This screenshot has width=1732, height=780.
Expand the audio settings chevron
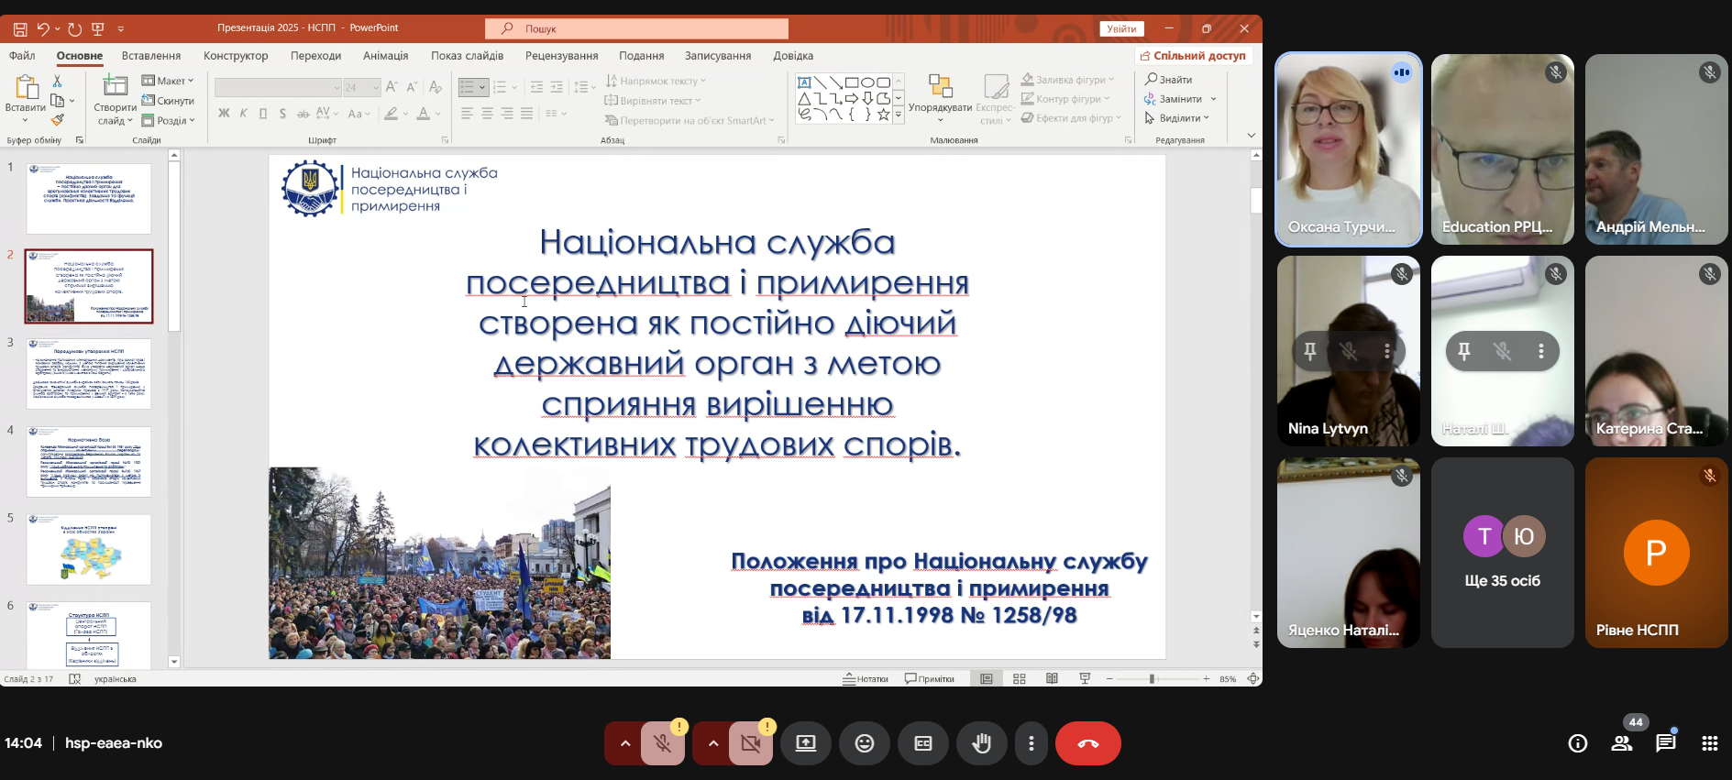tap(625, 743)
